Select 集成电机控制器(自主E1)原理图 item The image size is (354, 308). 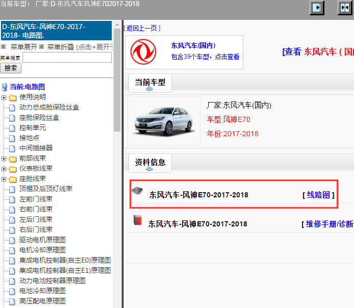pos(65,271)
